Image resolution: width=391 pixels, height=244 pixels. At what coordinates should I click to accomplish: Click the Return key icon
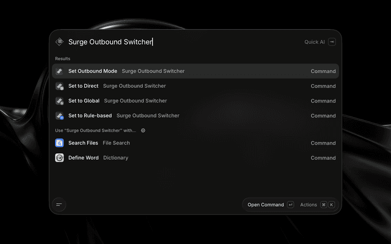click(291, 205)
